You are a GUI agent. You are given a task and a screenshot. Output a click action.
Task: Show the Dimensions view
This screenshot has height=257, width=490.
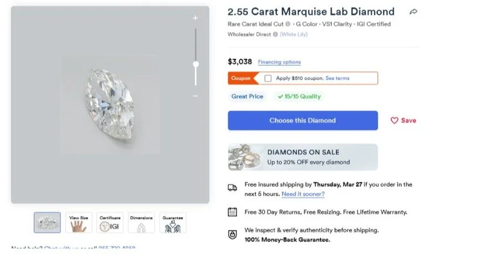click(x=141, y=223)
